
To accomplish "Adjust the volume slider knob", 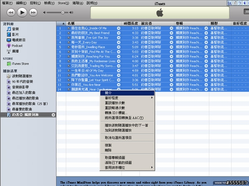I will [x=63, y=12].
